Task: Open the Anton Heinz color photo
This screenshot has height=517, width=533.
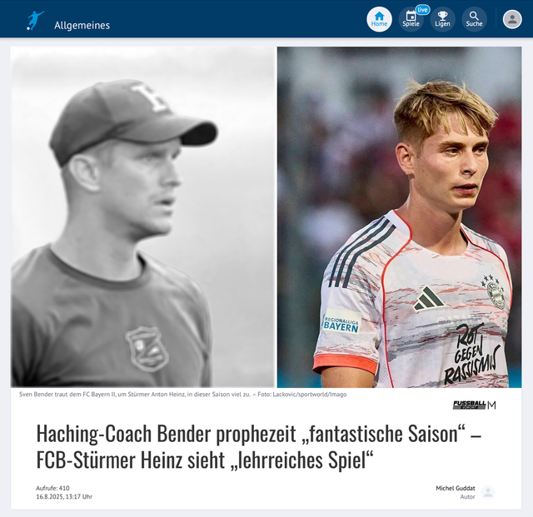Action: coord(399,216)
